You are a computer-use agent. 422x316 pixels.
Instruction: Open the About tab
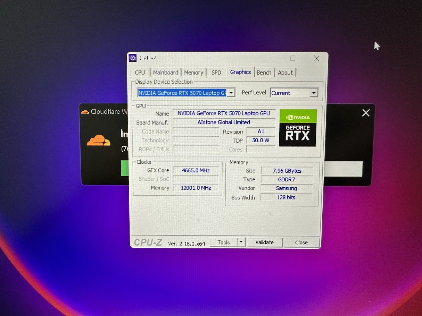point(285,72)
